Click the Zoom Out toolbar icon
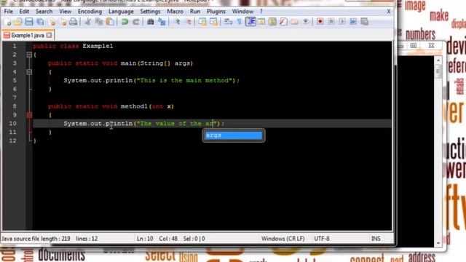The height and width of the screenshot is (262, 466). [188, 22]
